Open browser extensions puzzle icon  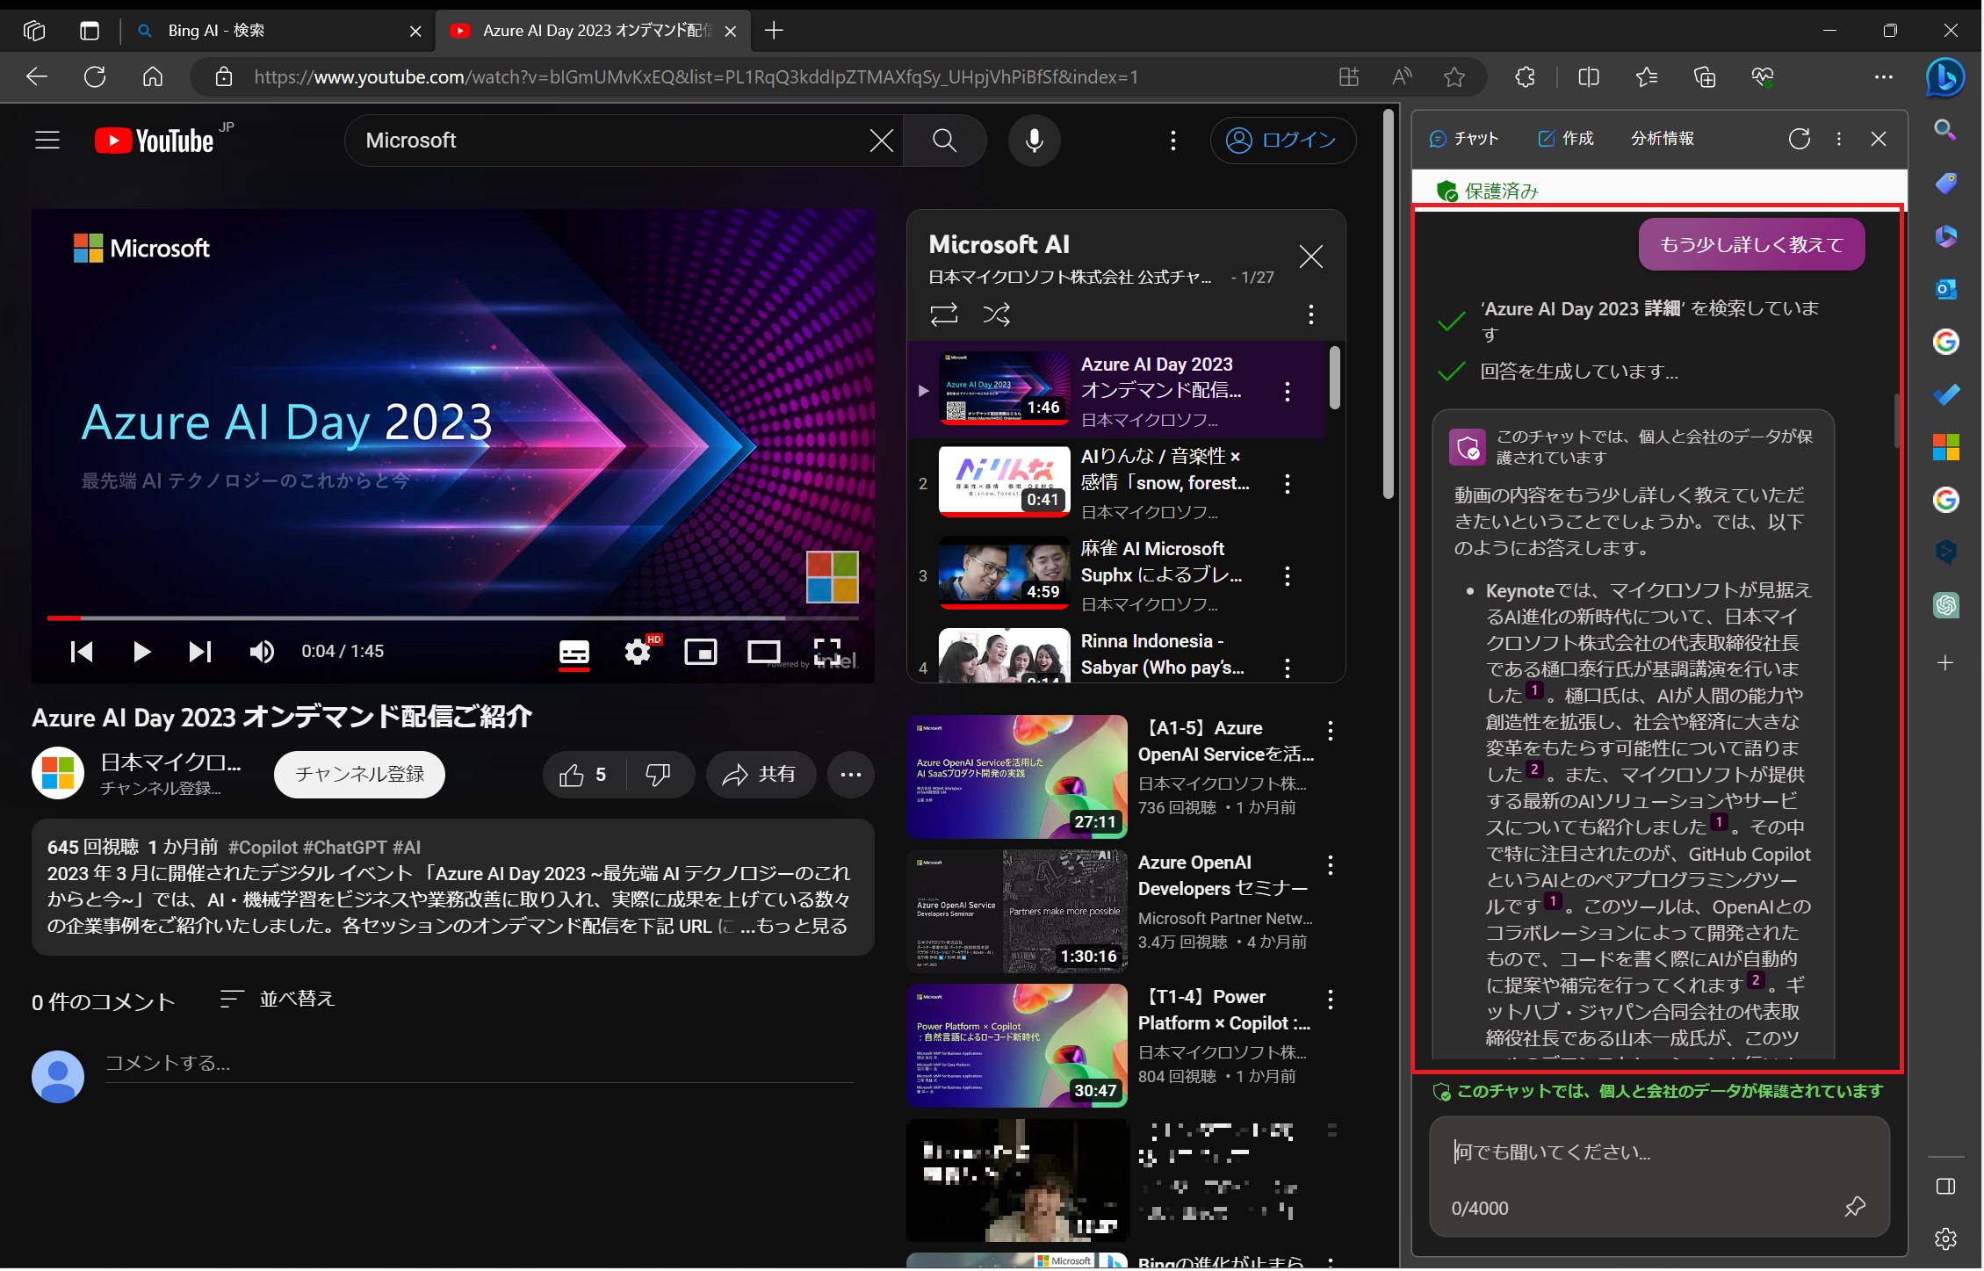click(1526, 77)
